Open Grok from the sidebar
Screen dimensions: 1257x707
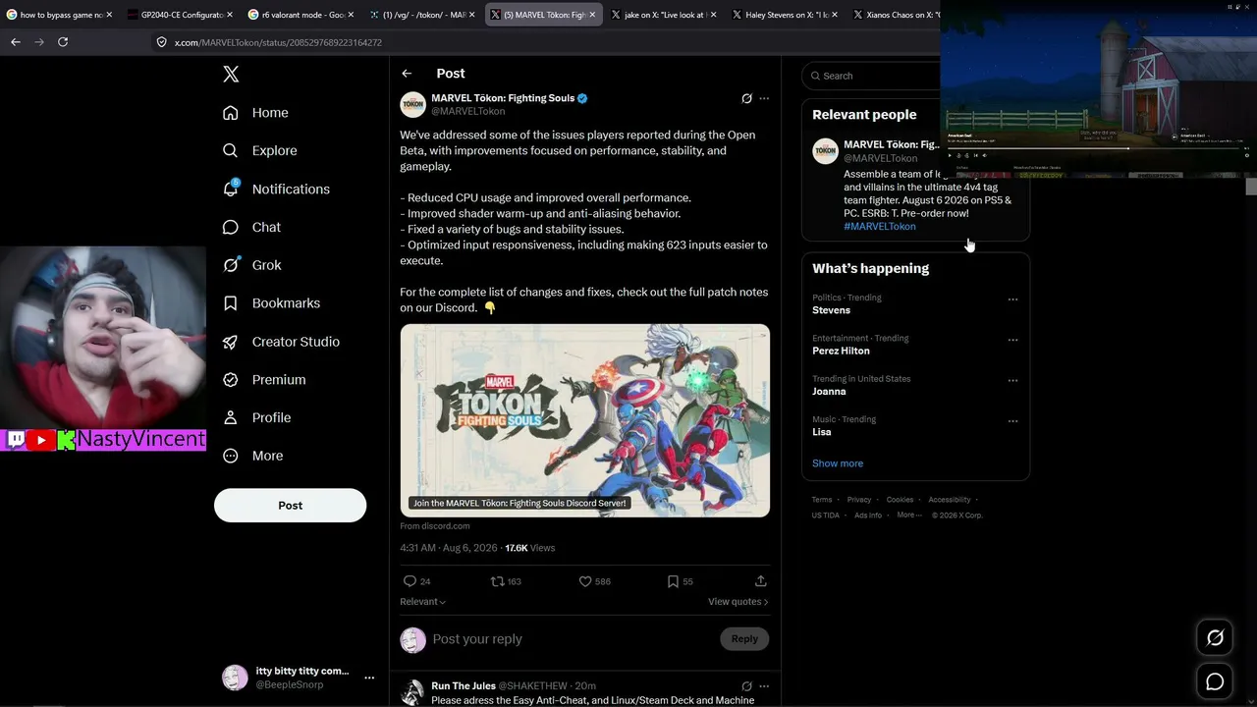pos(251,265)
